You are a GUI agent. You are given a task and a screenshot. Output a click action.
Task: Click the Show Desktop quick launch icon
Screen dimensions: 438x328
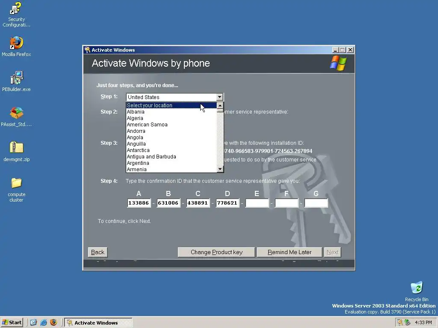(33, 322)
